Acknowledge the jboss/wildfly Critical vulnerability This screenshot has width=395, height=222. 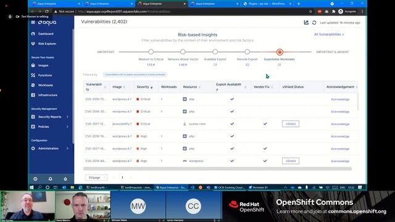click(x=340, y=124)
